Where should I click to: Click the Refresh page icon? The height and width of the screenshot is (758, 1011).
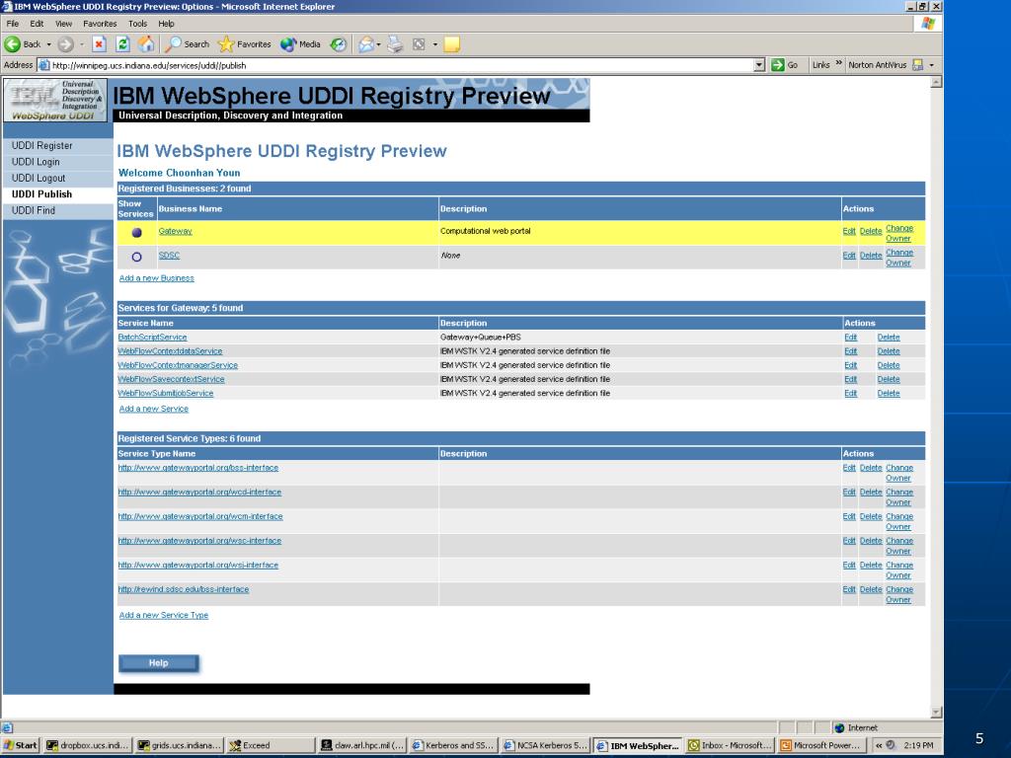(x=122, y=44)
